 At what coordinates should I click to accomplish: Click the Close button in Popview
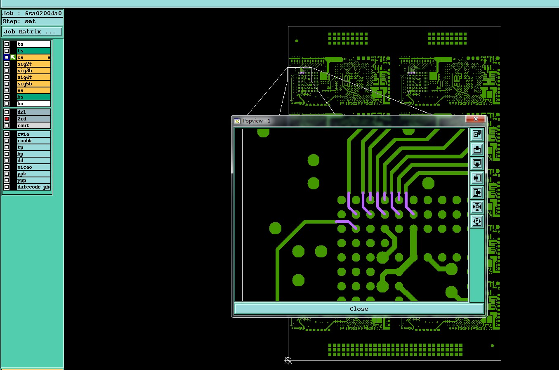(x=359, y=309)
